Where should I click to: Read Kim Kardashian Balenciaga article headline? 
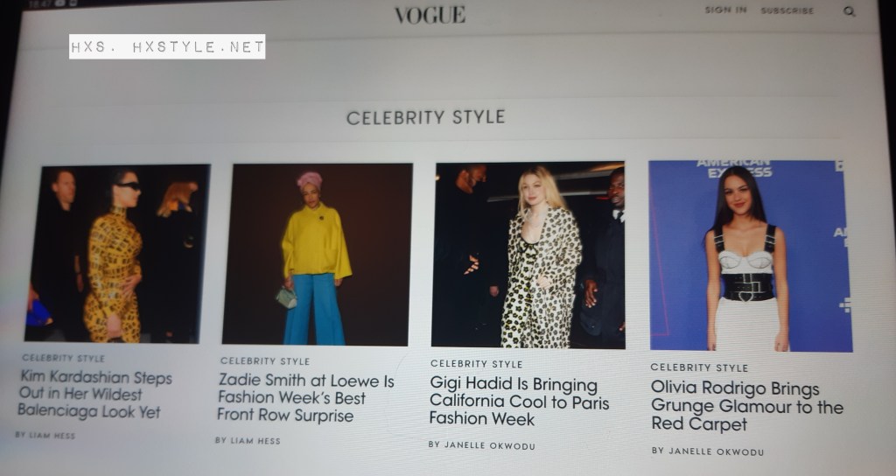94,395
